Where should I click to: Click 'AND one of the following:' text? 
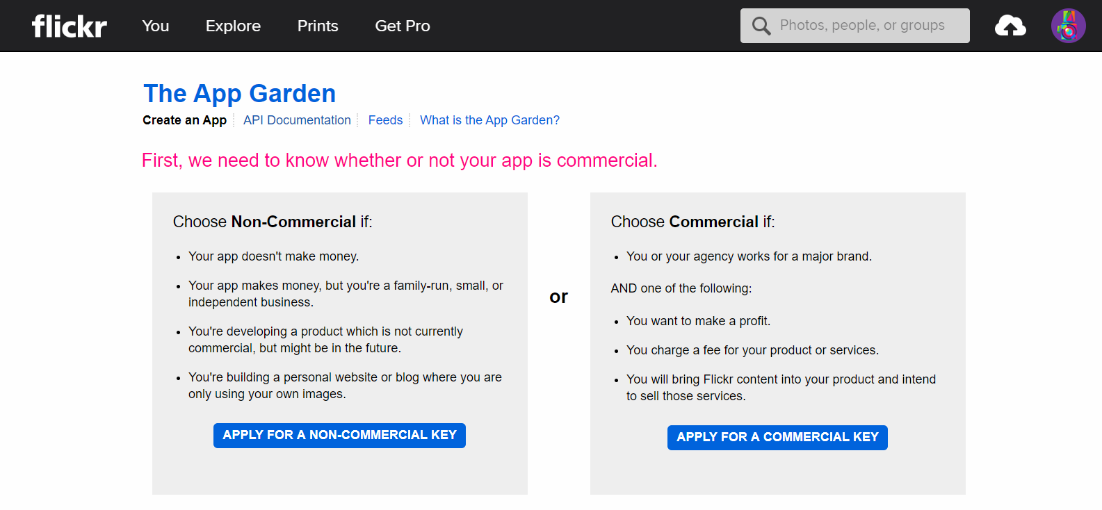(681, 288)
